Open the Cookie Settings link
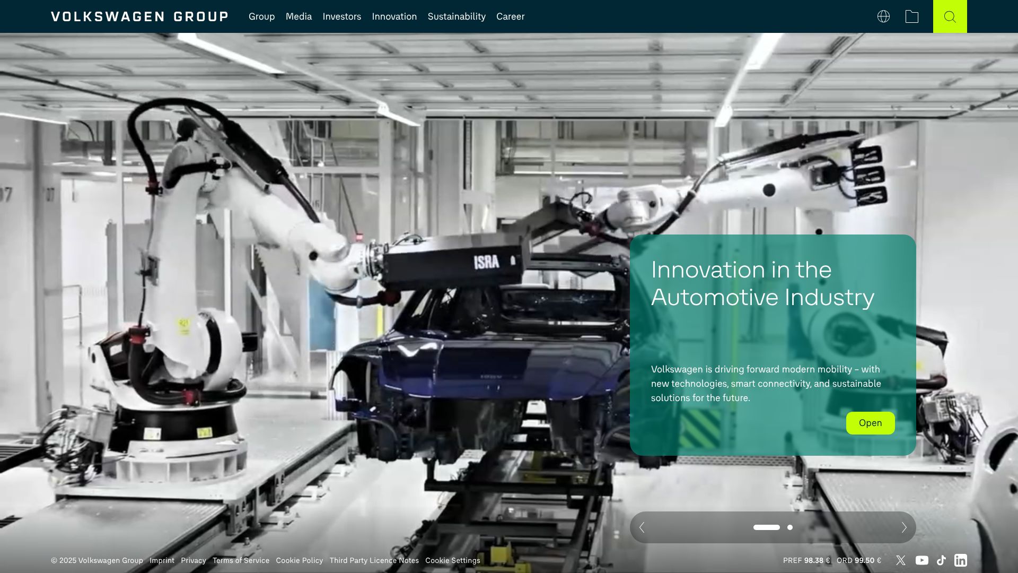 452,560
